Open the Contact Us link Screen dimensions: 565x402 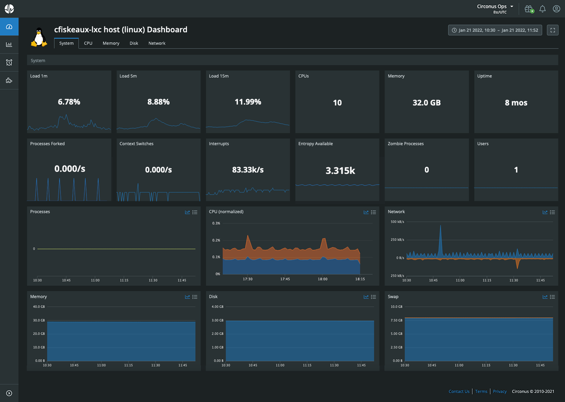(x=459, y=391)
